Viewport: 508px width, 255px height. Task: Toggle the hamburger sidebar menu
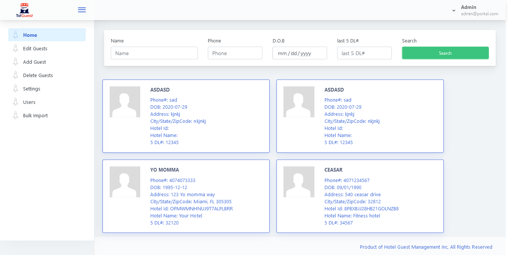click(82, 10)
